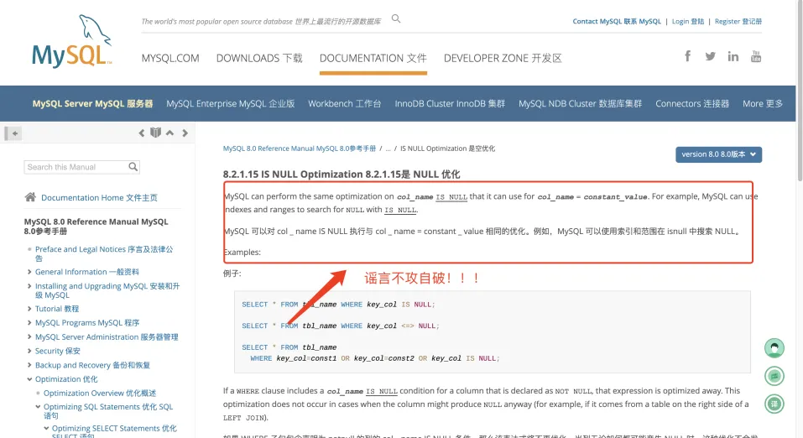The height and width of the screenshot is (438, 803).
Task: Collapse the Optimization tree node
Action: [x=29, y=379]
